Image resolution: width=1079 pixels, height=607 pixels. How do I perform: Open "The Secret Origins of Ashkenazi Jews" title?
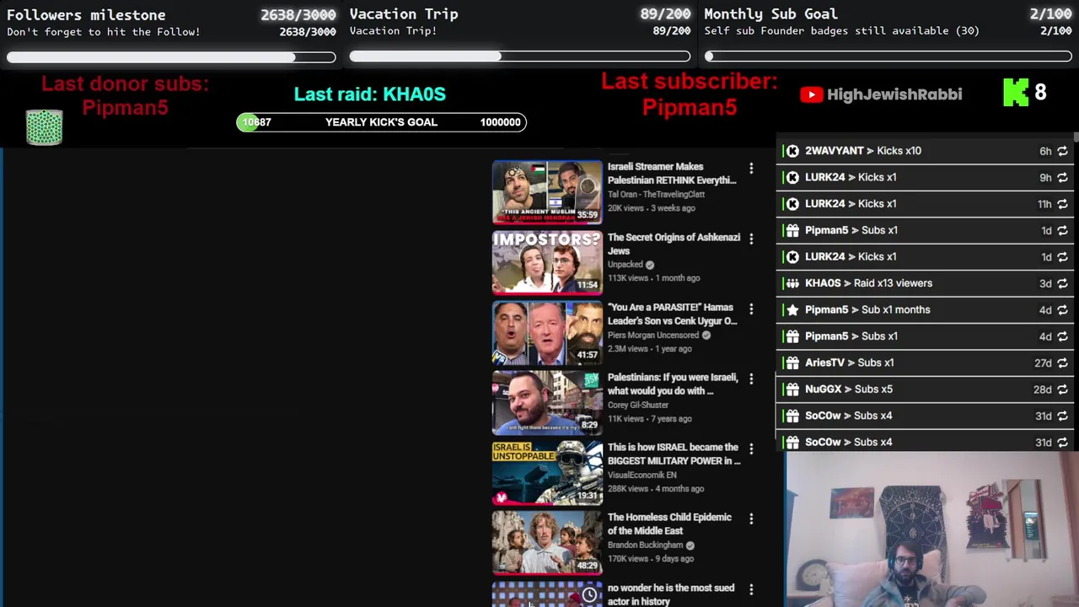[x=674, y=244]
